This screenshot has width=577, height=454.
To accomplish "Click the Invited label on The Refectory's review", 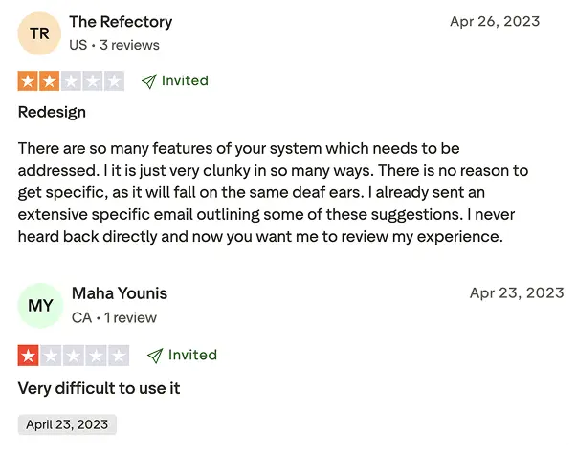I will 185,80.
